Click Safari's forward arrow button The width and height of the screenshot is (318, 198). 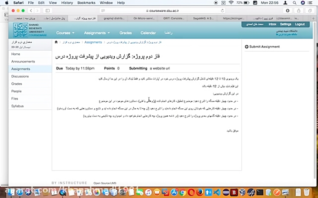coord(37,11)
